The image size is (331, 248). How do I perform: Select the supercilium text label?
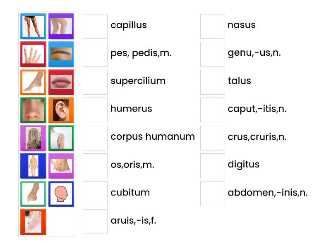coord(138,81)
